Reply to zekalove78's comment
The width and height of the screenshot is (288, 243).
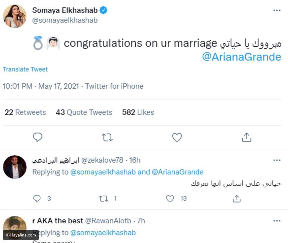(37, 199)
